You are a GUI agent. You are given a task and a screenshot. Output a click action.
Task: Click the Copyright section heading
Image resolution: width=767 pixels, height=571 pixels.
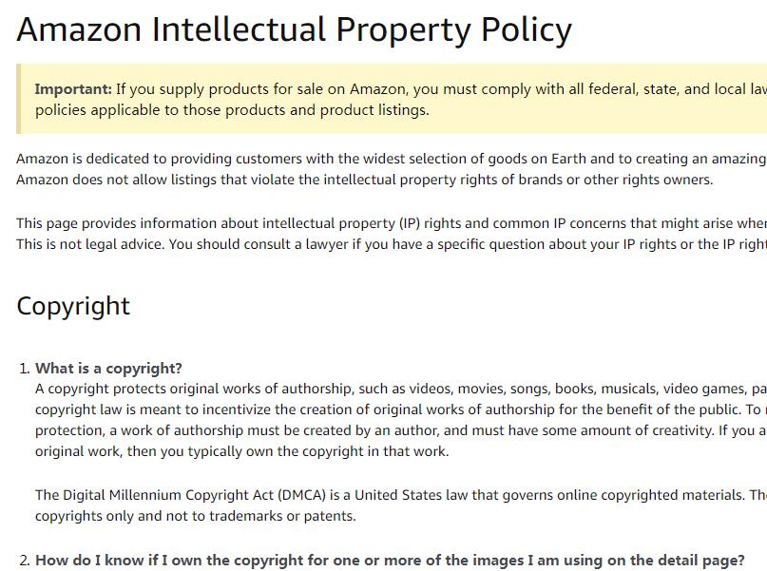(x=73, y=307)
